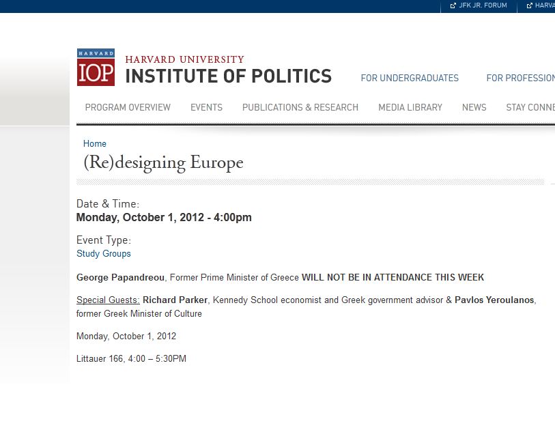
Task: Click the (Re)designing Europe heading
Action: pos(163,162)
